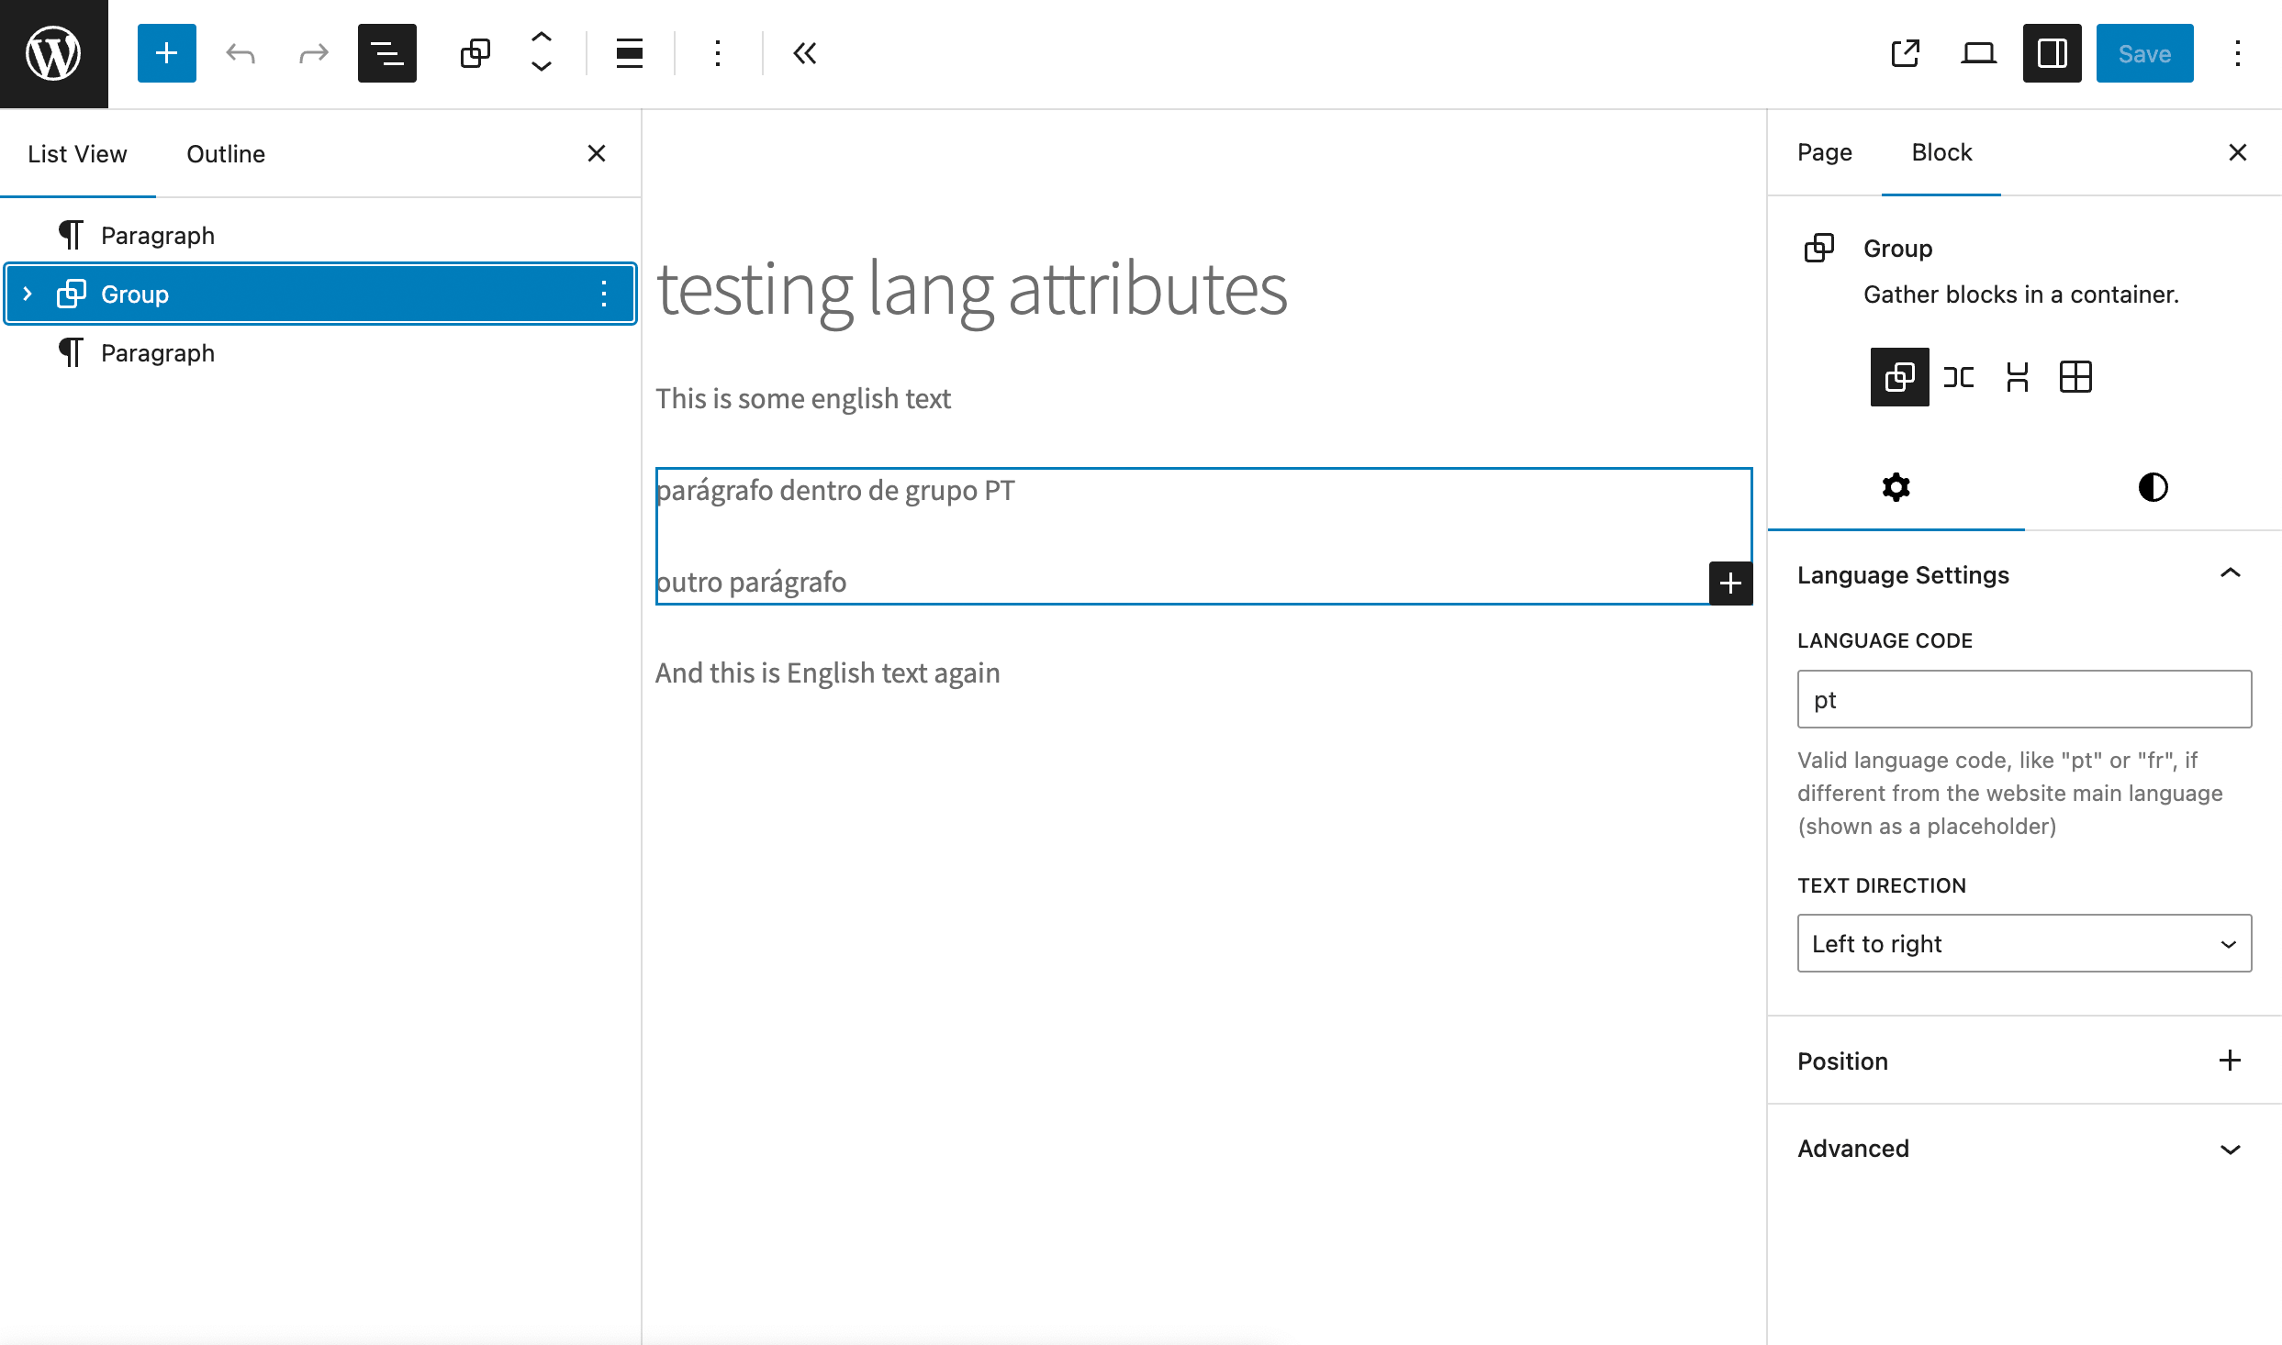Click the WordPress logo to view pages
This screenshot has height=1345, width=2282.
53,53
